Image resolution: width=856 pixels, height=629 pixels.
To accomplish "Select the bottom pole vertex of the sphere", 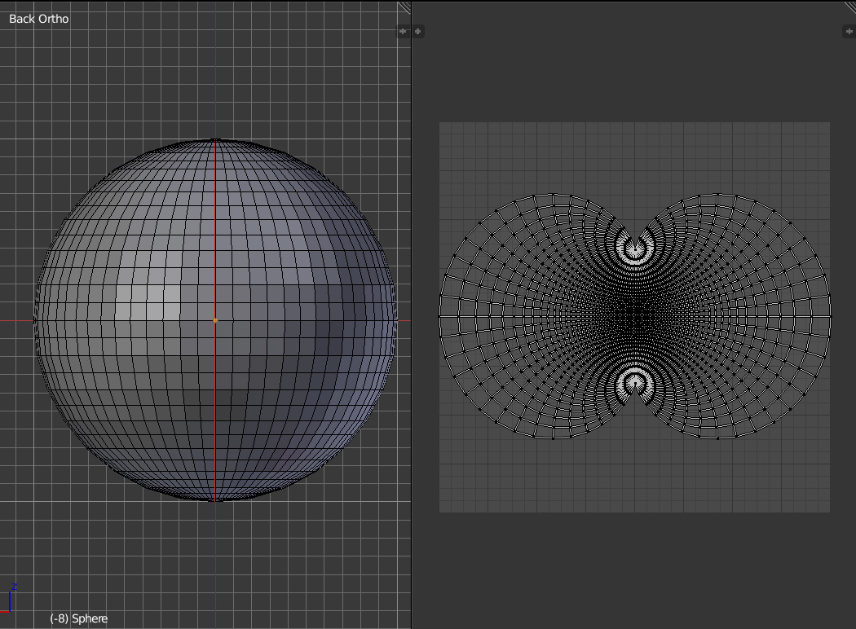I will point(215,499).
